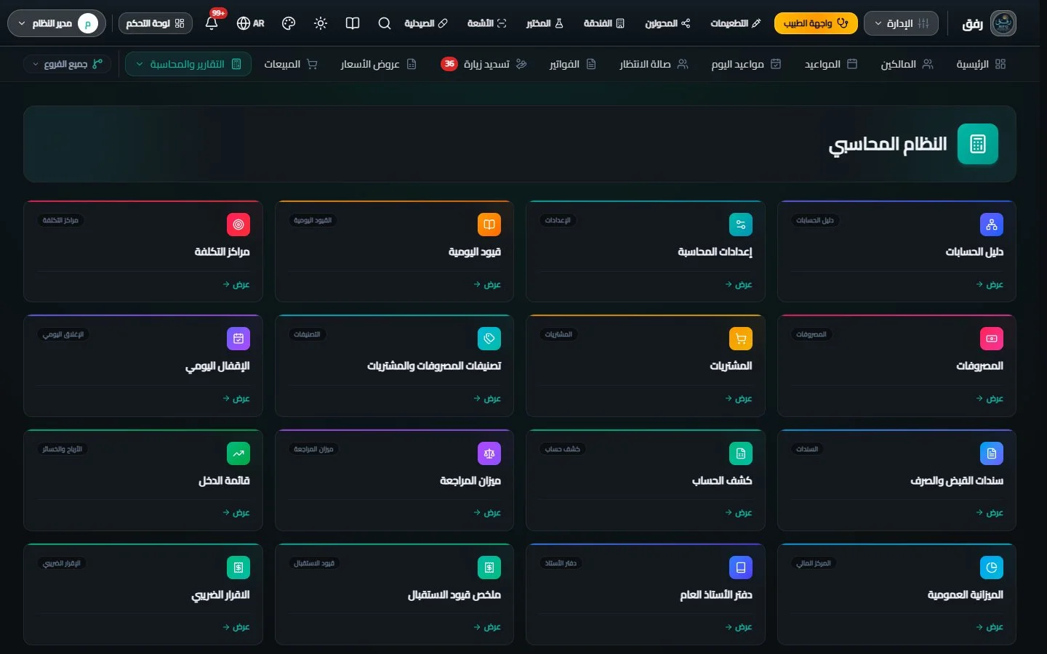Click عرض under سندات القبض والصرف

[990, 512]
